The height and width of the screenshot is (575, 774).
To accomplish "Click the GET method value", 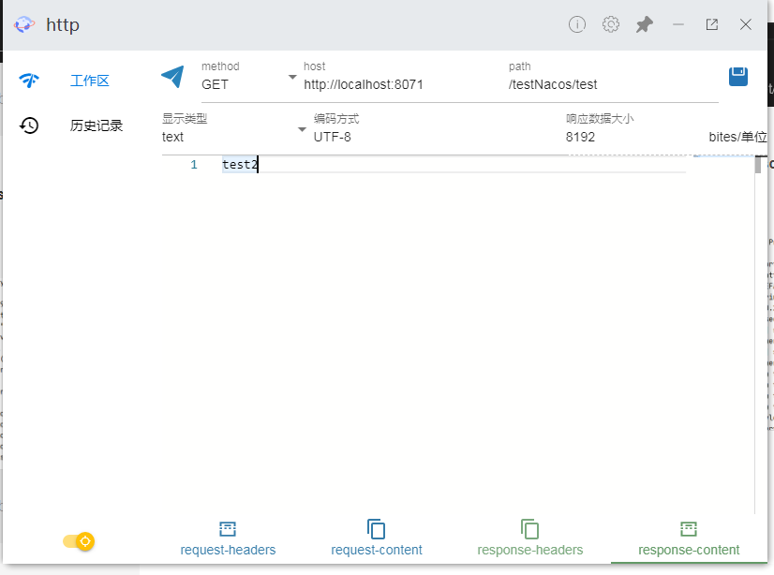I will point(215,85).
